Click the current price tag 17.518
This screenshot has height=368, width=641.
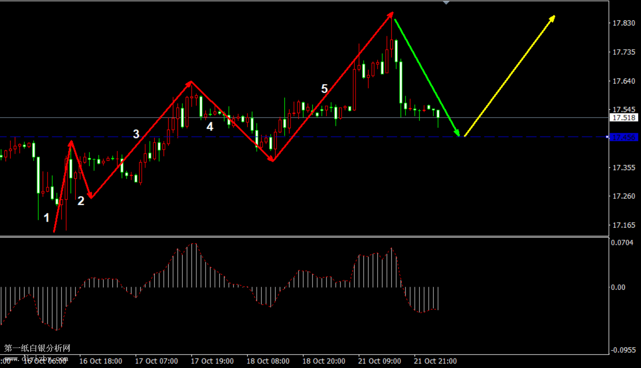pos(623,118)
